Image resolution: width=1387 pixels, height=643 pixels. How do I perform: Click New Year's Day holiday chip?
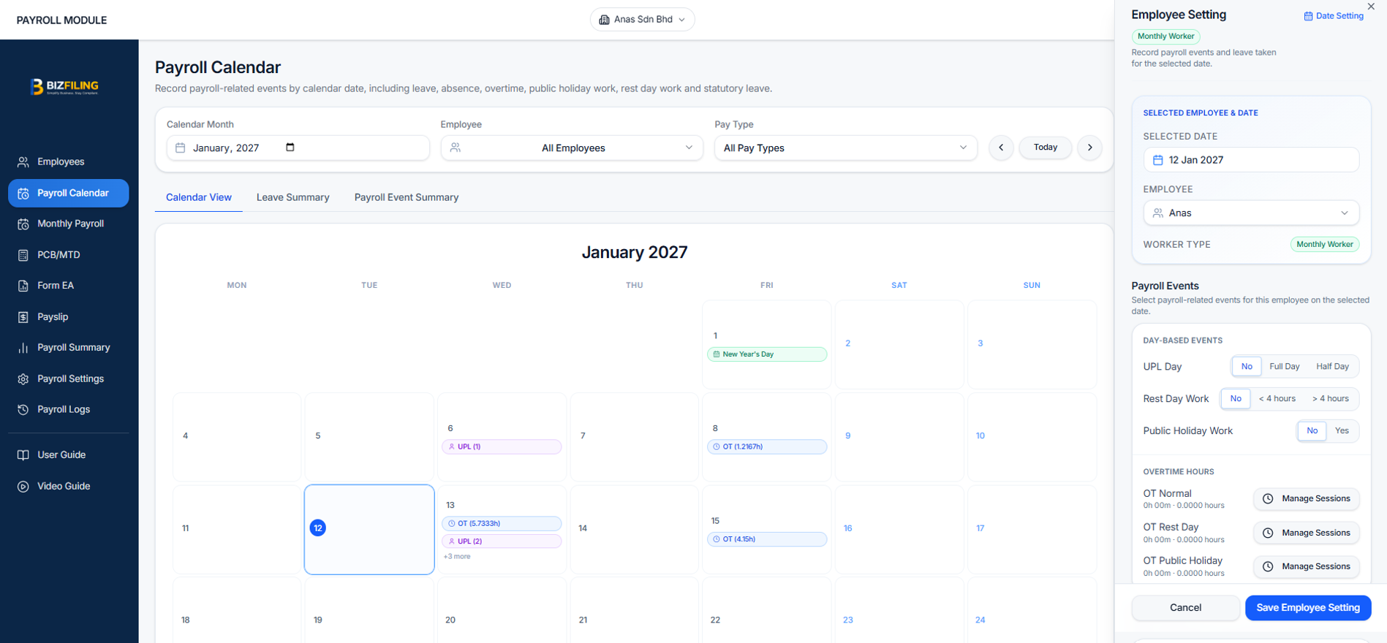pyautogui.click(x=767, y=354)
